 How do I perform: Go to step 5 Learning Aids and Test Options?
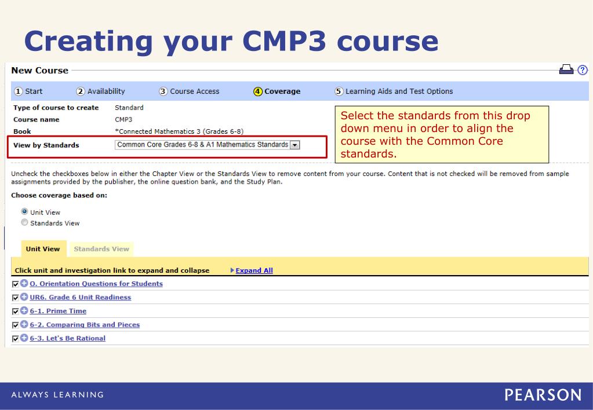point(394,91)
